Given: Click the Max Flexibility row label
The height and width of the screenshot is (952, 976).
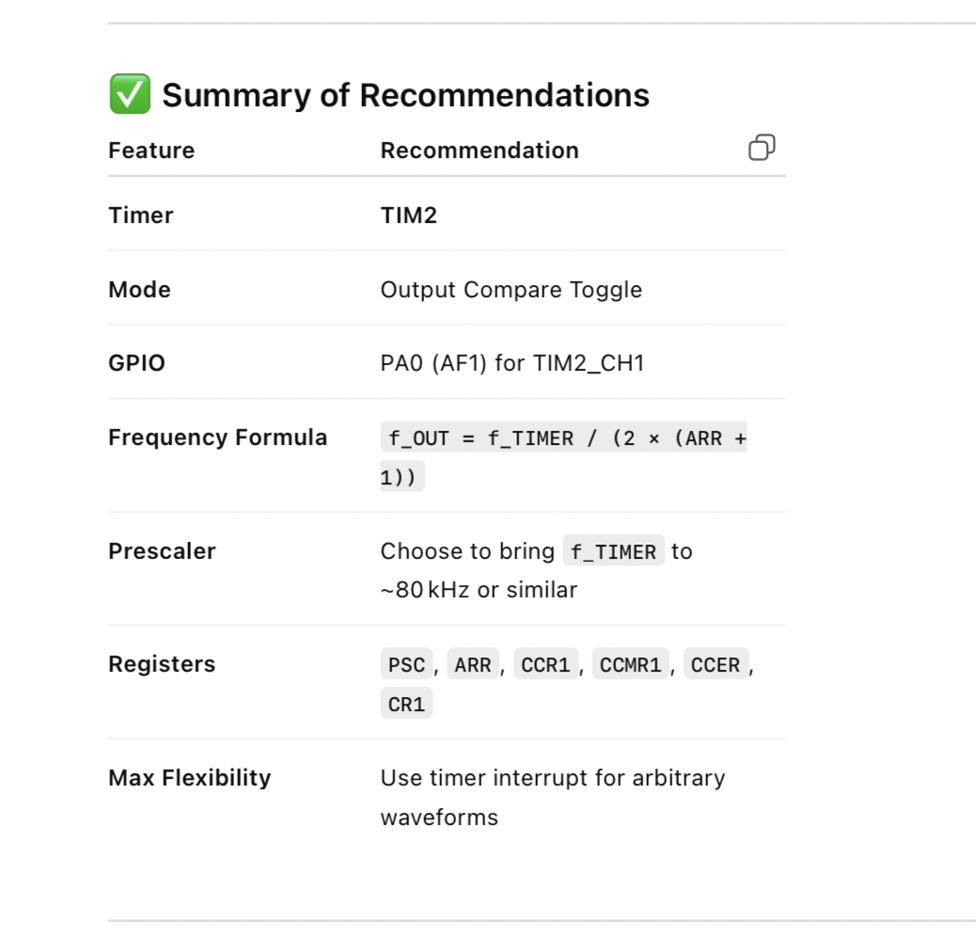Looking at the screenshot, I should [x=189, y=778].
